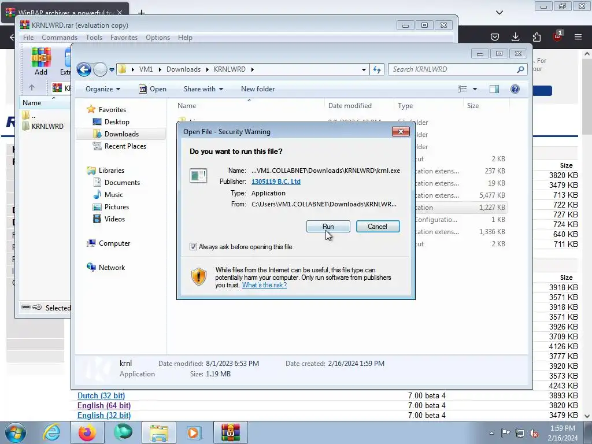
Task: Open the view options dropdown arrow
Action: [475, 89]
